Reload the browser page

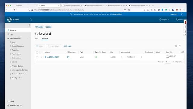tap(14, 10)
